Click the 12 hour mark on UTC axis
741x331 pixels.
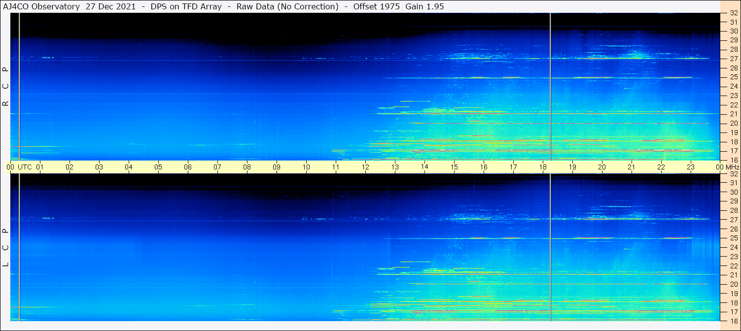tap(365, 167)
